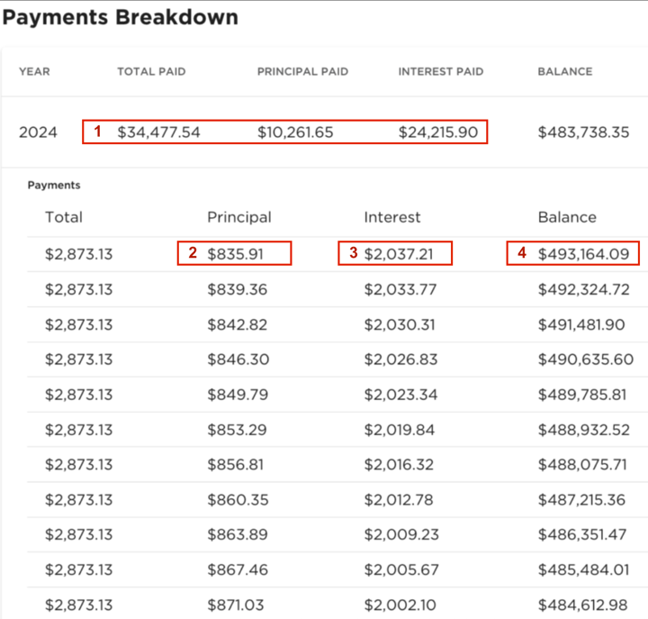This screenshot has height=619, width=648.
Task: Click the red annotation marker number 3
Action: point(352,254)
